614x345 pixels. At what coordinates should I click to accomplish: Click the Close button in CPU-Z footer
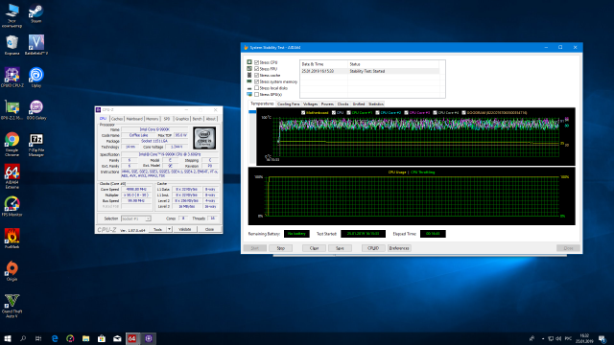click(x=209, y=229)
